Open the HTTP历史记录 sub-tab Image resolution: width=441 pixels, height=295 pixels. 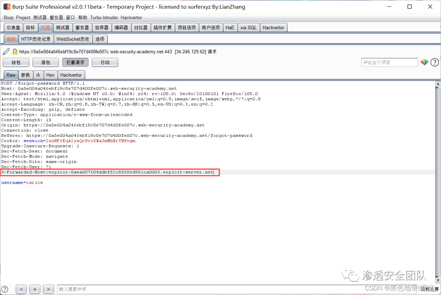(36, 39)
